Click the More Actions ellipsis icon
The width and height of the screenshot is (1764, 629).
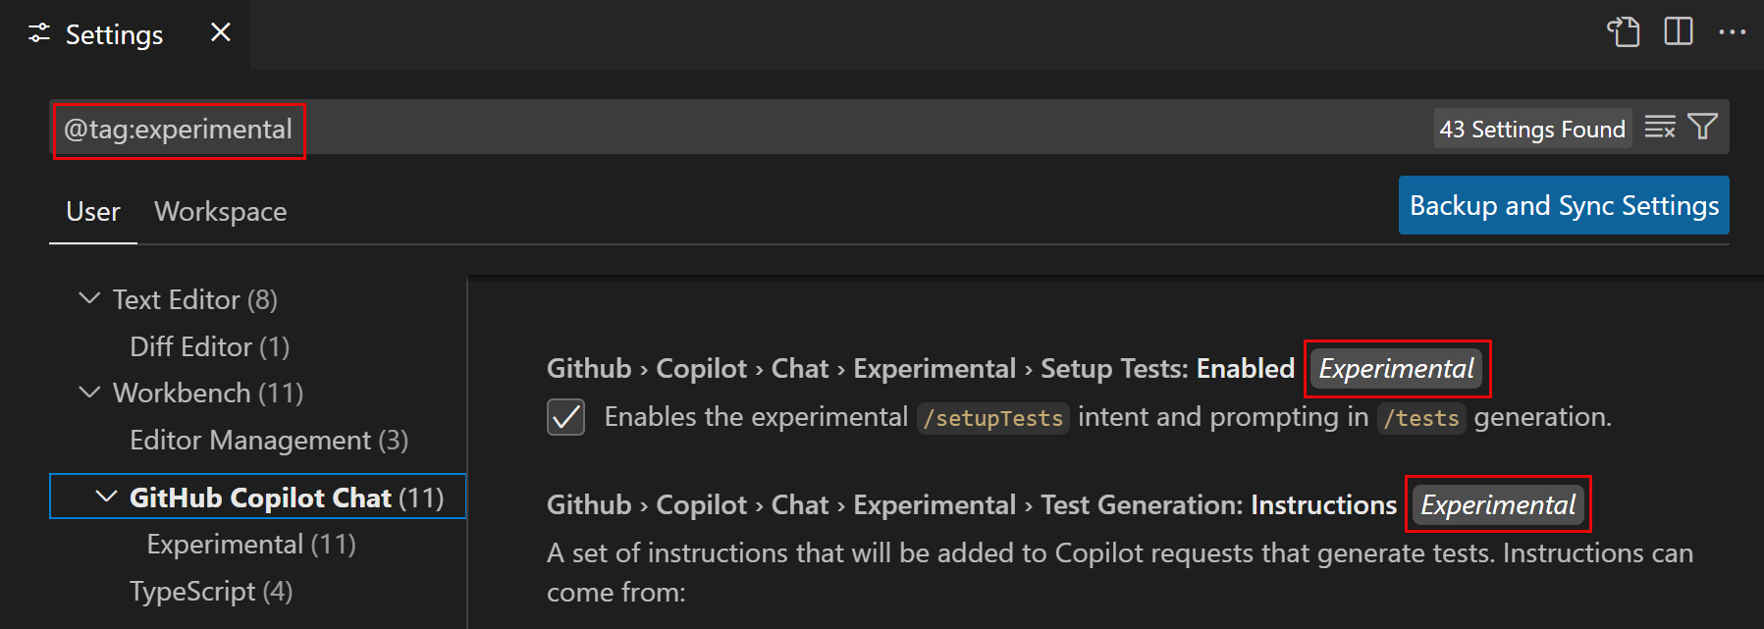pos(1734,31)
